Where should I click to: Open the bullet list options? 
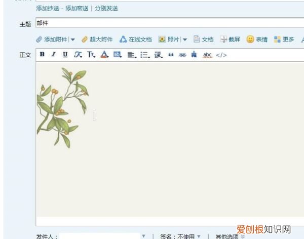tap(145, 55)
